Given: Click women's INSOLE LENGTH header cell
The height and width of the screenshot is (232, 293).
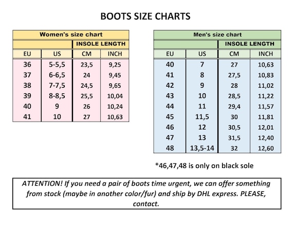Looking at the screenshot, I should point(101,44).
